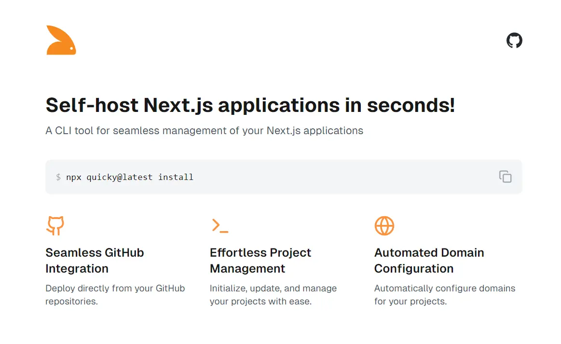Click the octocat icon above Seamless GitHub Integration
Viewport: 561px width, 344px height.
coord(55,225)
